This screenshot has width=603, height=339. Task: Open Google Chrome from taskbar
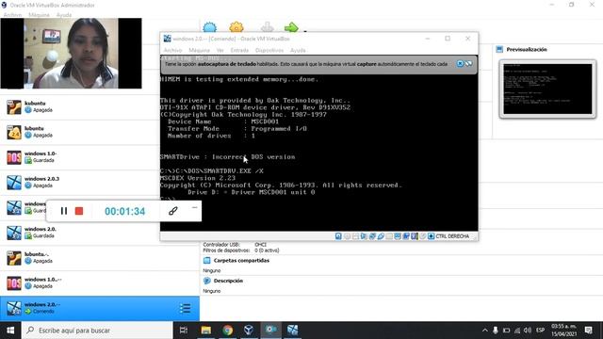tap(228, 331)
